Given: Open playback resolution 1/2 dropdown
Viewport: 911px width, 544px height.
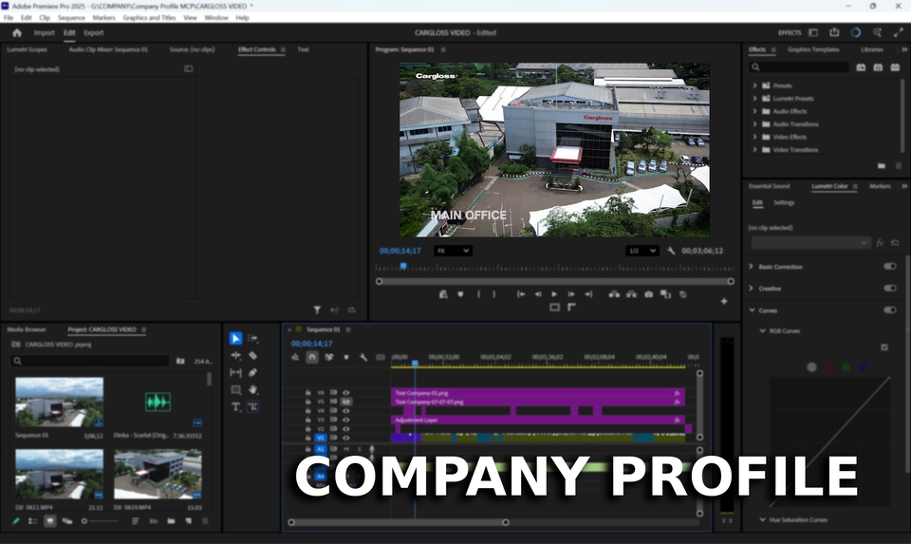Looking at the screenshot, I should pyautogui.click(x=641, y=251).
